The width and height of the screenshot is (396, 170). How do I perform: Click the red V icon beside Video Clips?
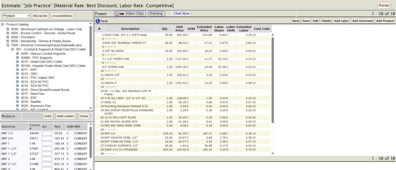point(118,13)
